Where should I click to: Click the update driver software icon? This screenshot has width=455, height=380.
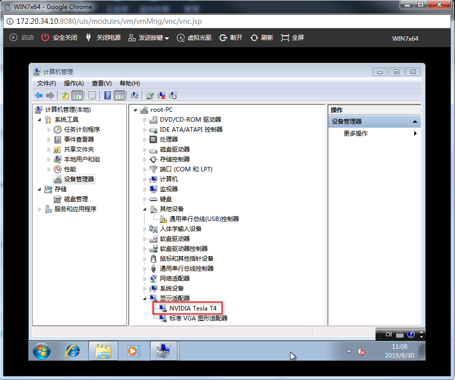[150, 95]
